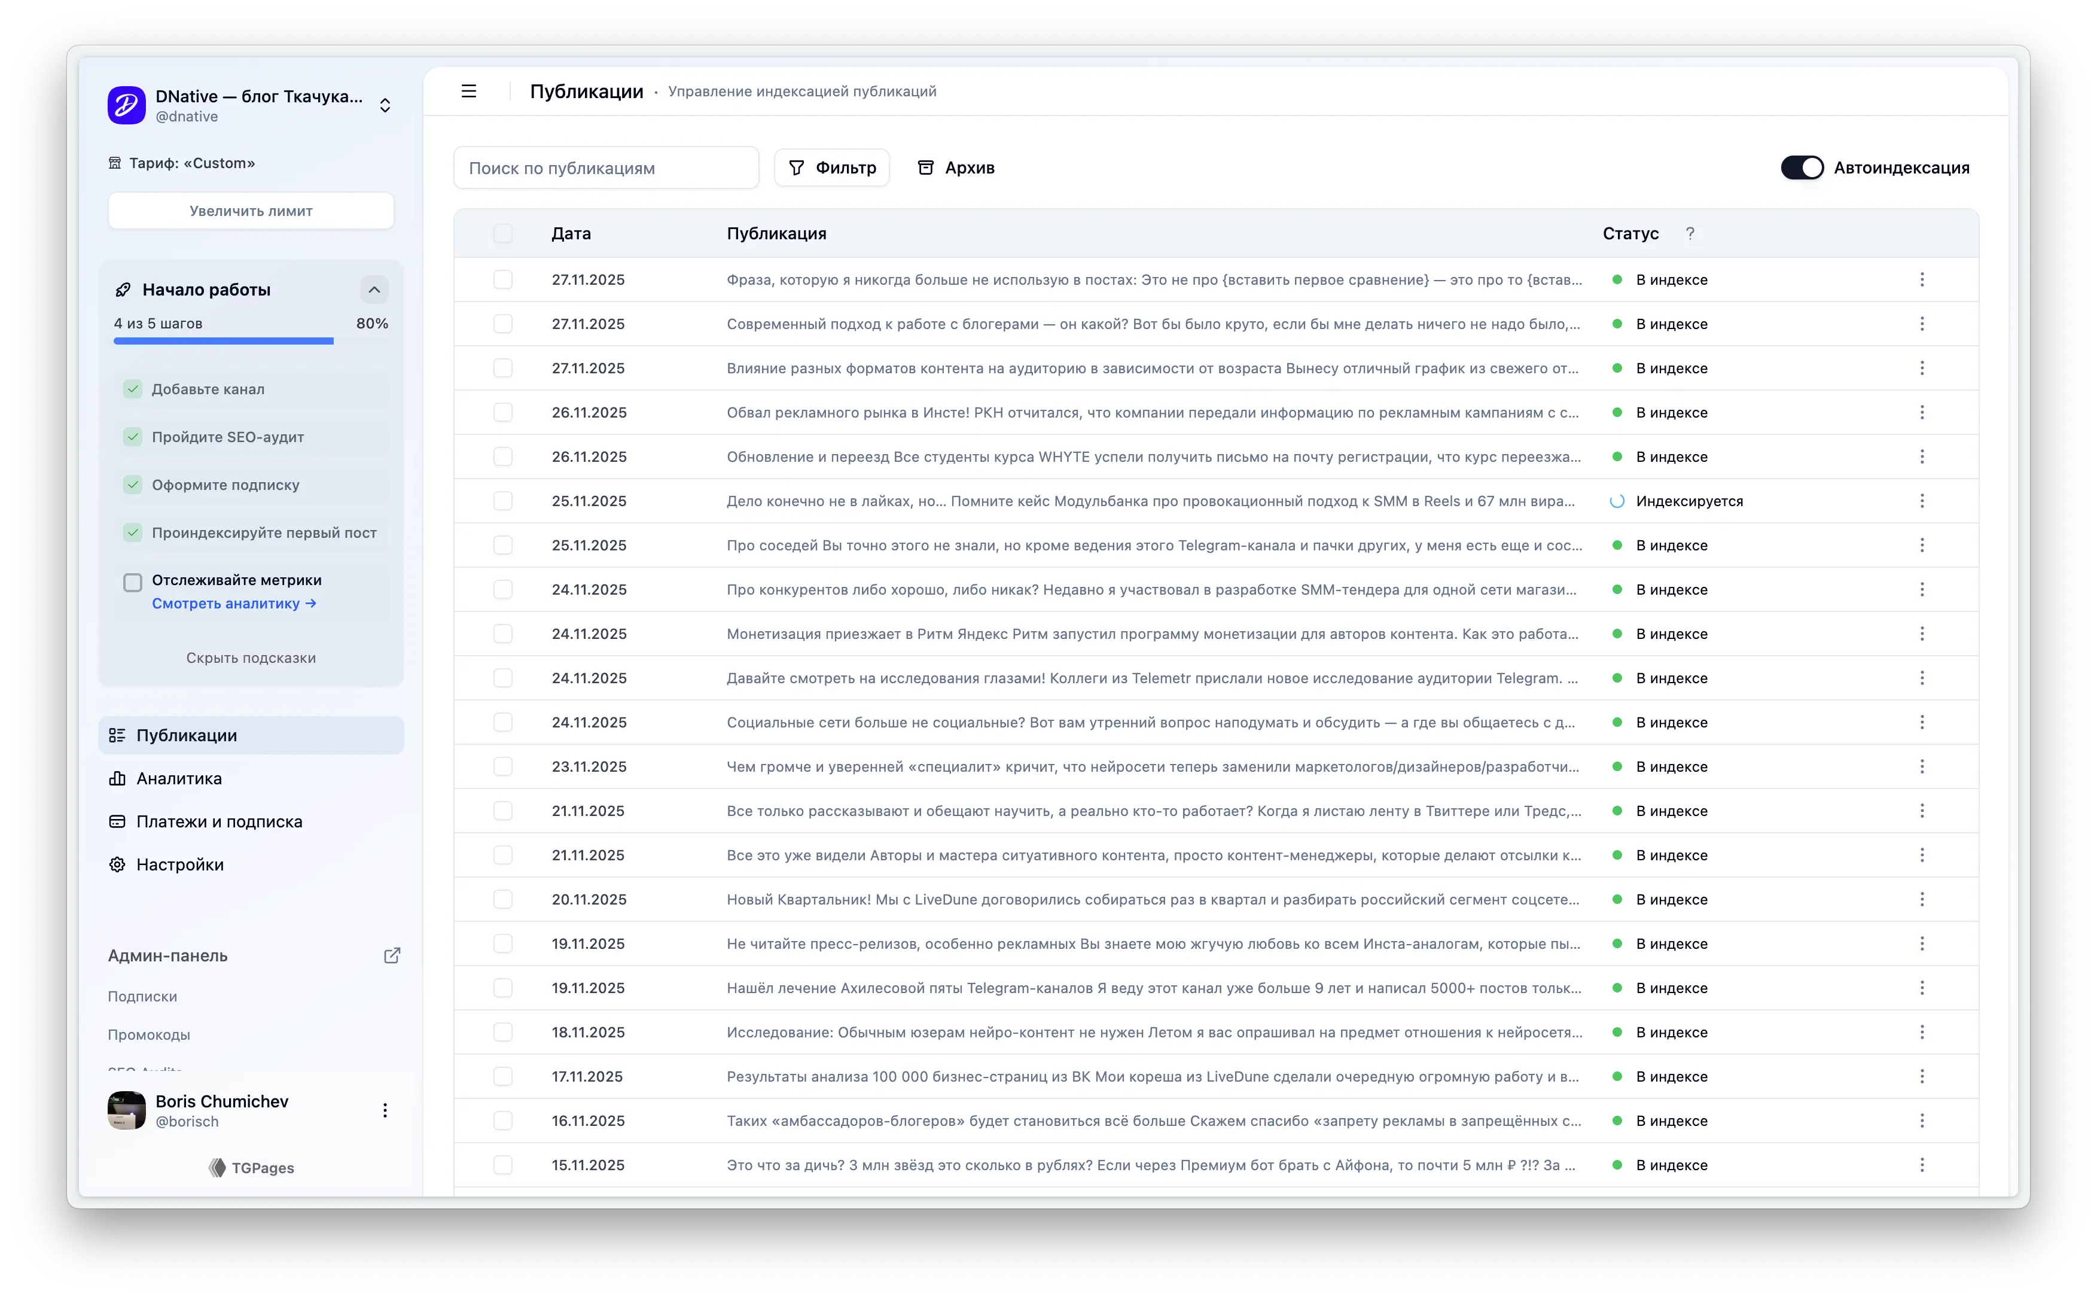Click the hamburger sidebar toggle icon
2097x1297 pixels.
[x=468, y=91]
